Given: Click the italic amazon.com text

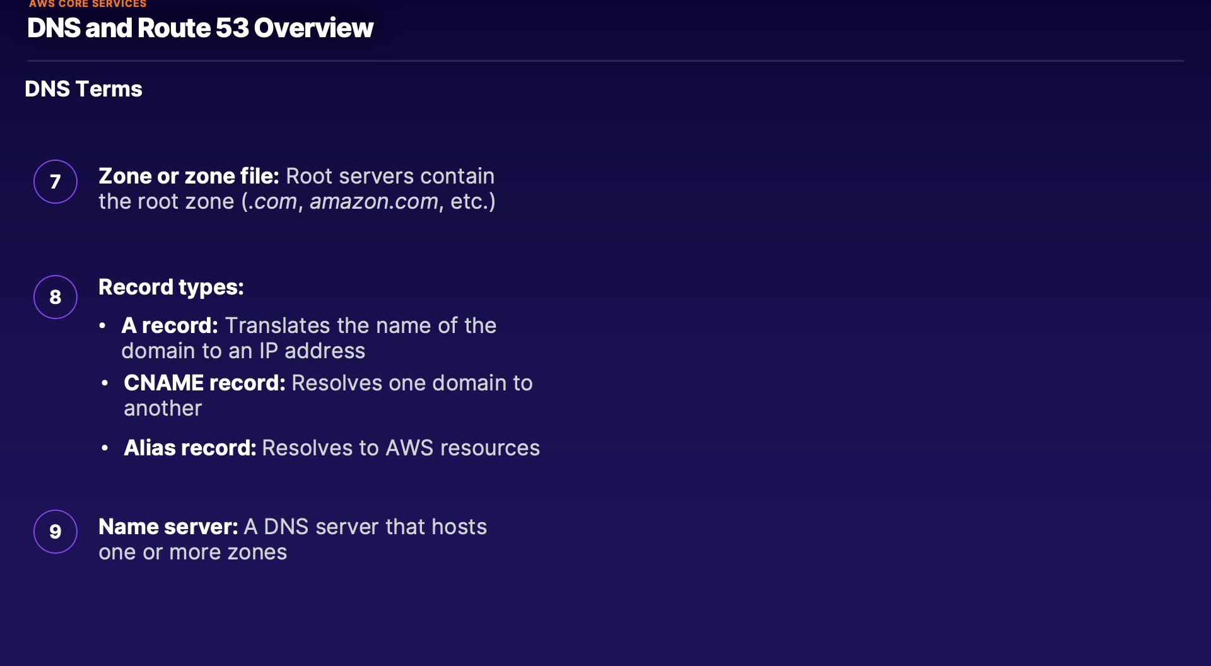Looking at the screenshot, I should pos(373,202).
